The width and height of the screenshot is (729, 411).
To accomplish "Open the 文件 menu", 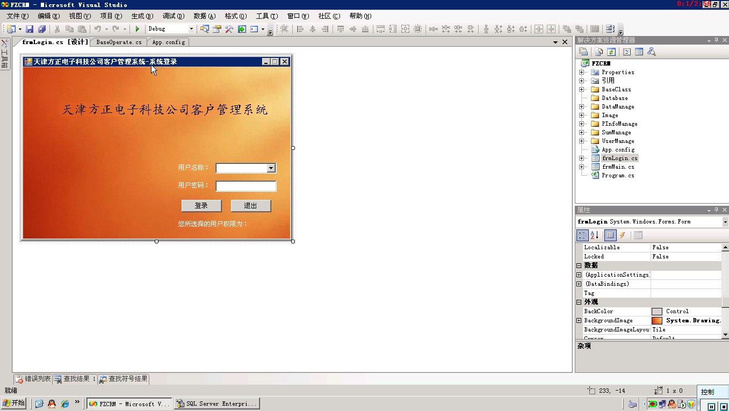I will (x=18, y=16).
